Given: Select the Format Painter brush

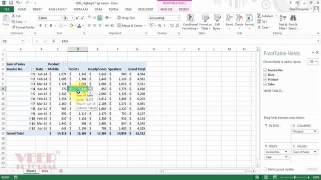Looking at the screenshot, I should 23,27.
